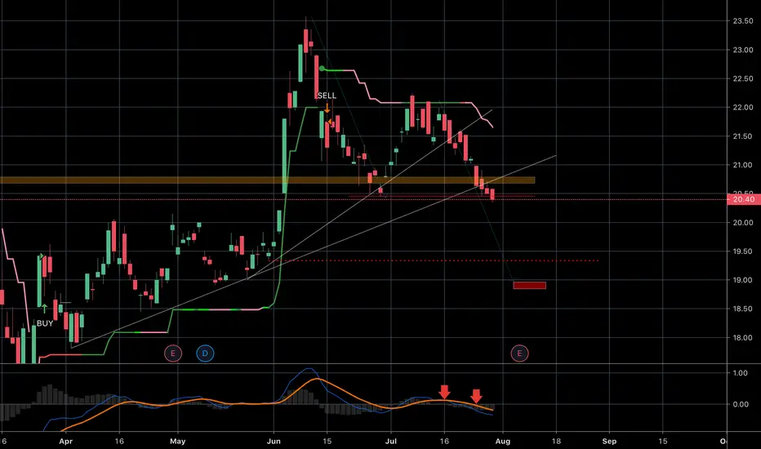Click the 22.00 price axis label

[x=743, y=107]
